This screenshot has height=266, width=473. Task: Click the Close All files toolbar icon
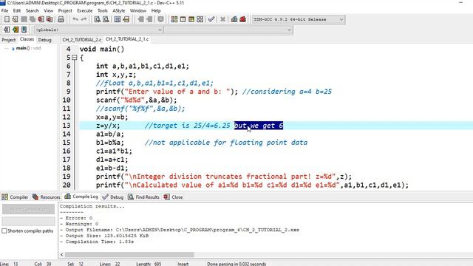click(50, 20)
